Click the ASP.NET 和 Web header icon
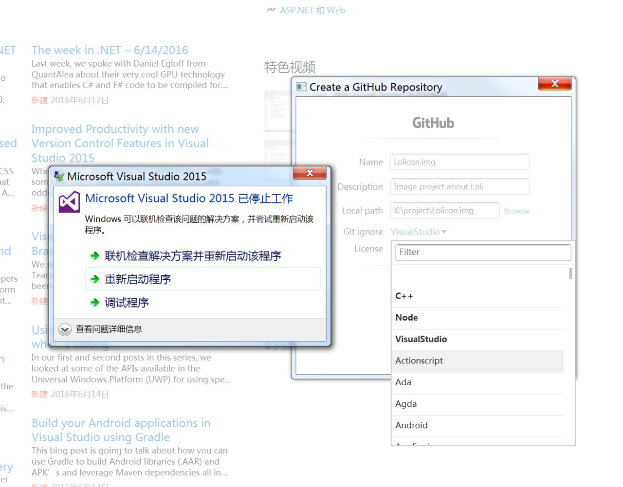 click(x=271, y=10)
